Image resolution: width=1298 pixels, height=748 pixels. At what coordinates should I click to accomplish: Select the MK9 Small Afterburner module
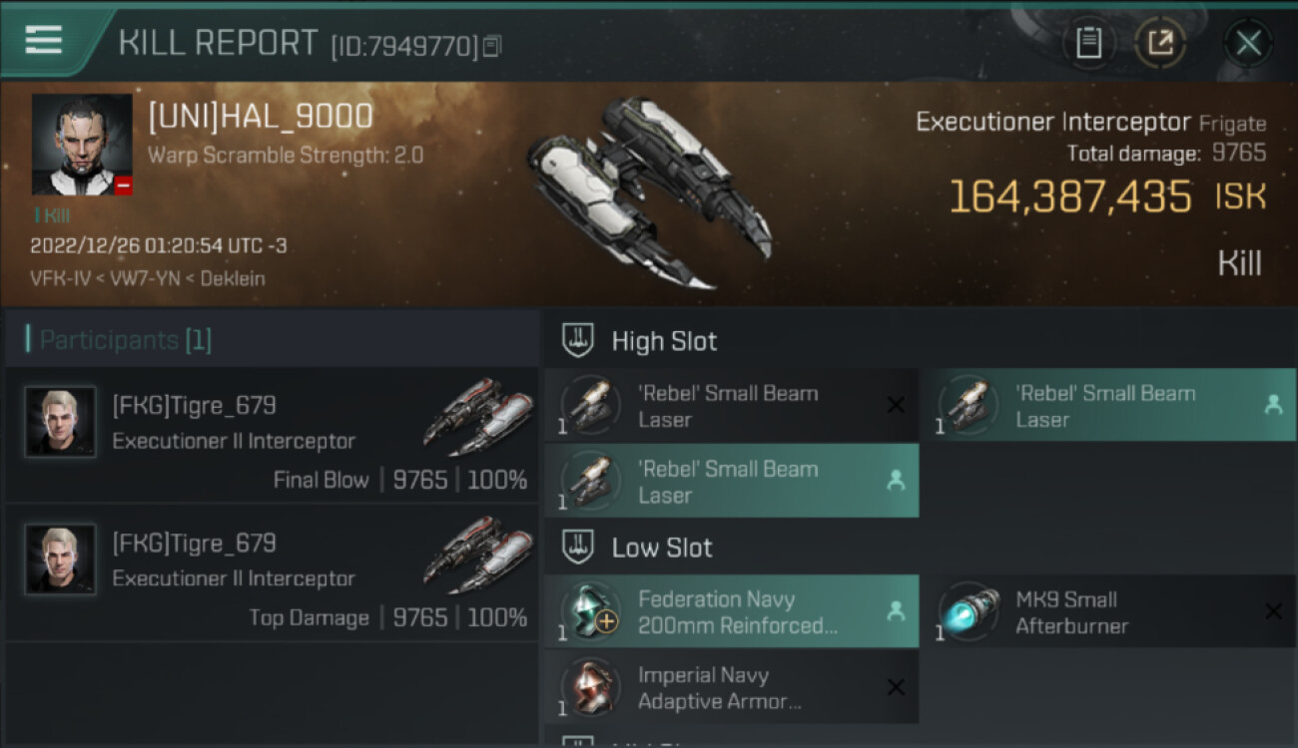(1106, 612)
